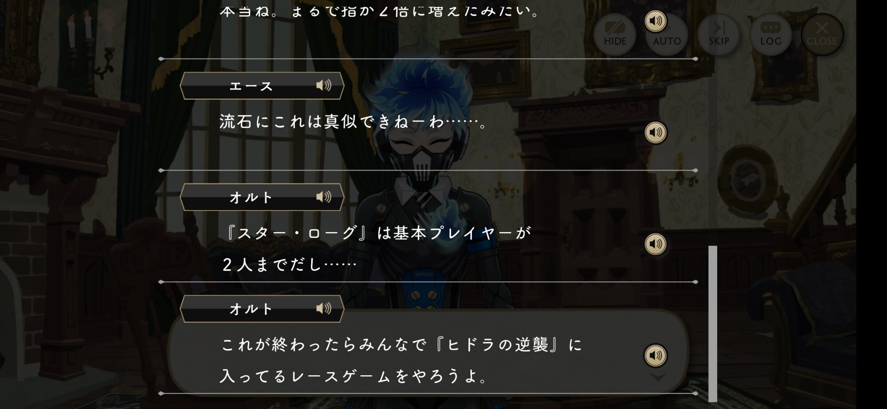Select the エース name plate
Image resolution: width=887 pixels, height=409 pixels.
point(262,86)
